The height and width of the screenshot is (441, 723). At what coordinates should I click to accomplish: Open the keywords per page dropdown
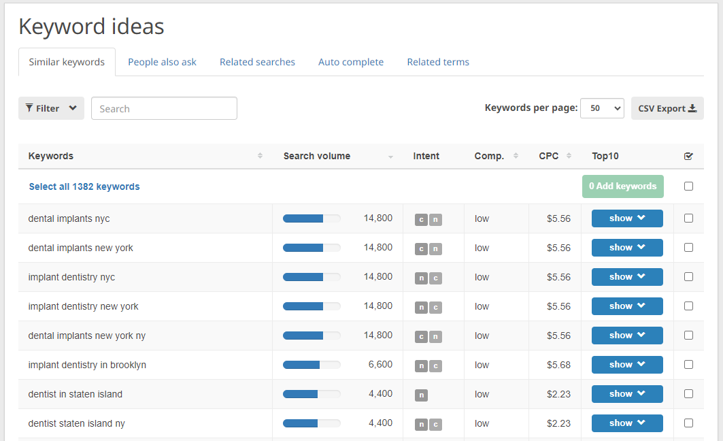coord(602,108)
